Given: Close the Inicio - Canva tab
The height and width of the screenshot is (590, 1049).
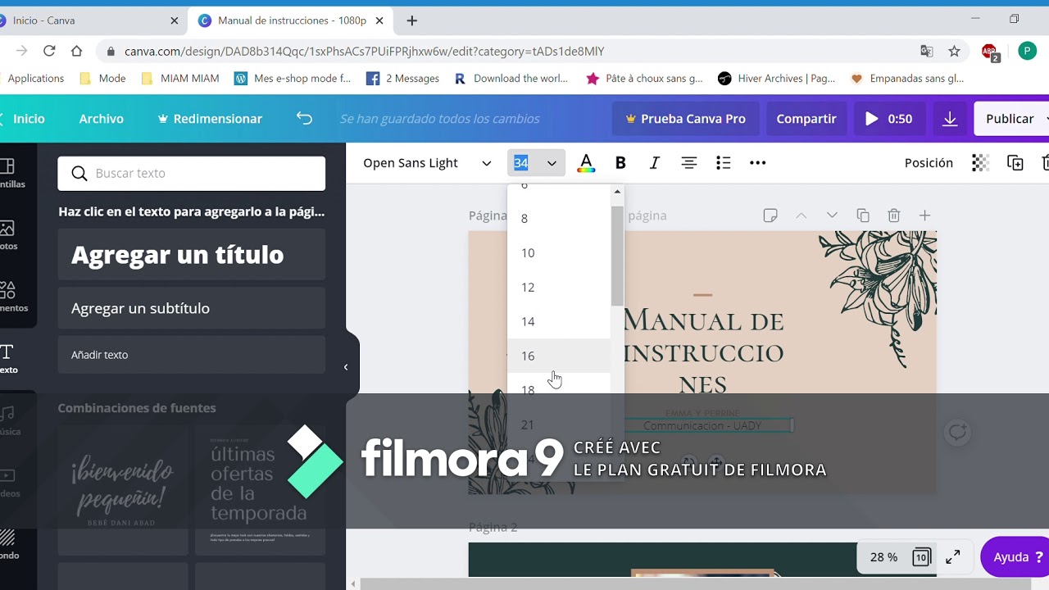Looking at the screenshot, I should pos(174,20).
